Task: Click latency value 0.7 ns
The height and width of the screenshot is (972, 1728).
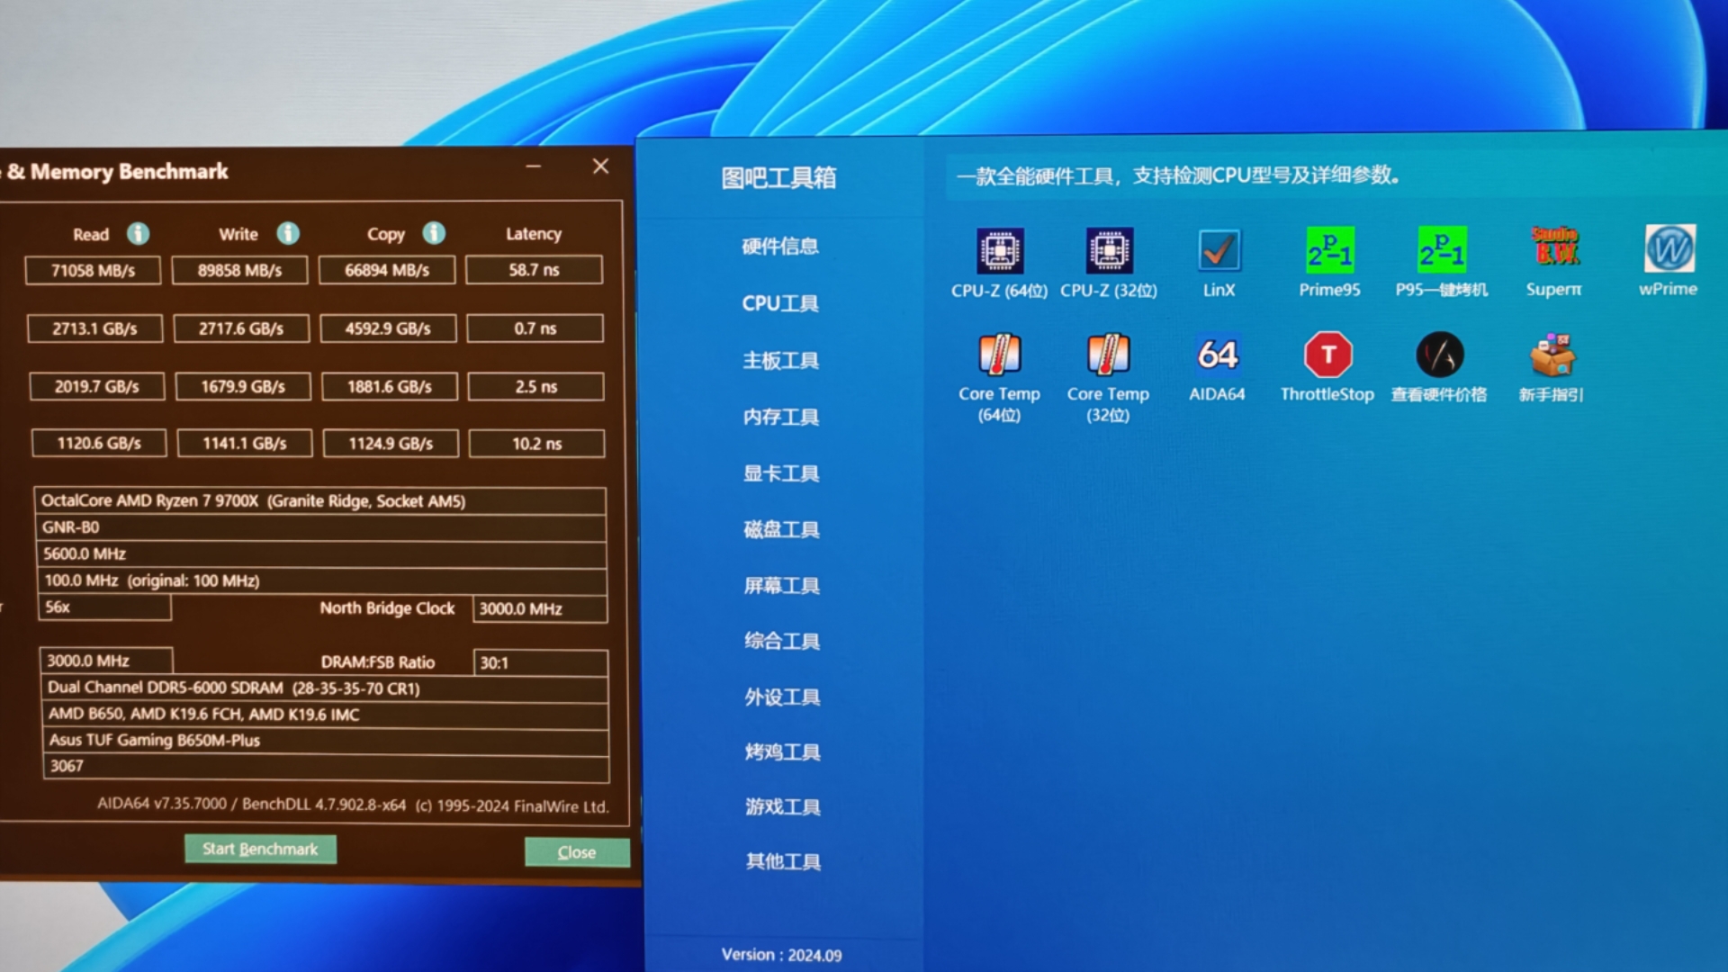Action: point(535,328)
